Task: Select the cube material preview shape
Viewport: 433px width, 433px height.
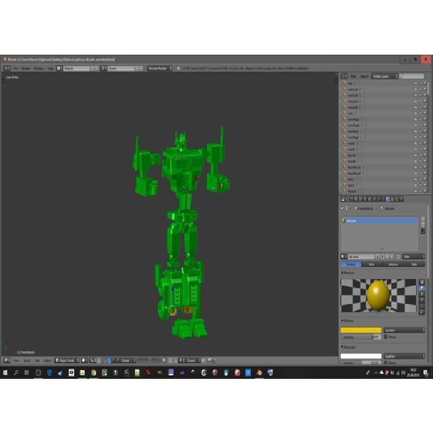Action: [422, 294]
